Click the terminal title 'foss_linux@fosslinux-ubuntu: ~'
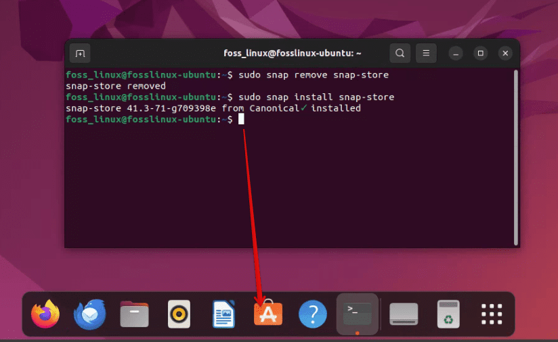This screenshot has height=342, width=558. (292, 53)
